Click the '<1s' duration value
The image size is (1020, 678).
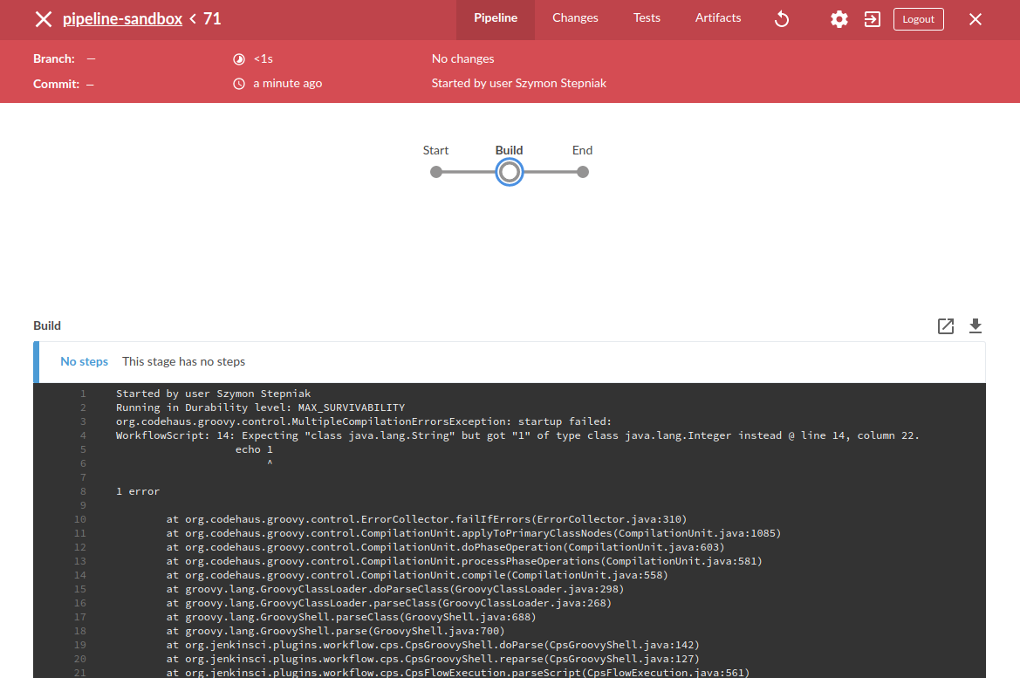coord(263,58)
